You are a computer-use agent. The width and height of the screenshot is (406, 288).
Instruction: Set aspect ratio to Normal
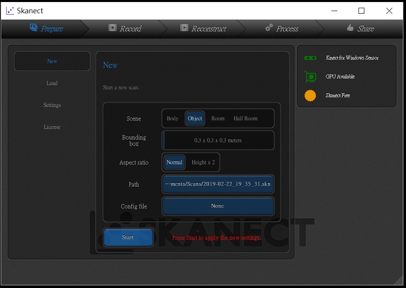[x=174, y=162]
